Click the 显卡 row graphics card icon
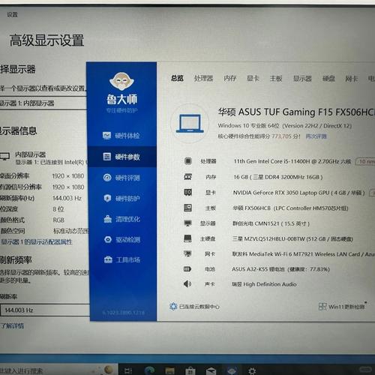375x375 pixels. point(187,192)
